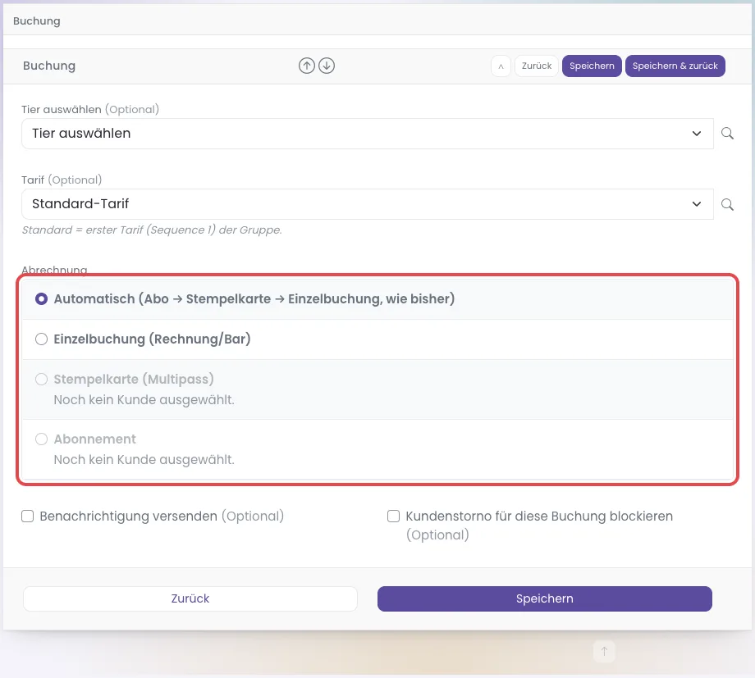
Task: Enable Benachrichtigung versenden checkbox
Action: click(x=27, y=516)
